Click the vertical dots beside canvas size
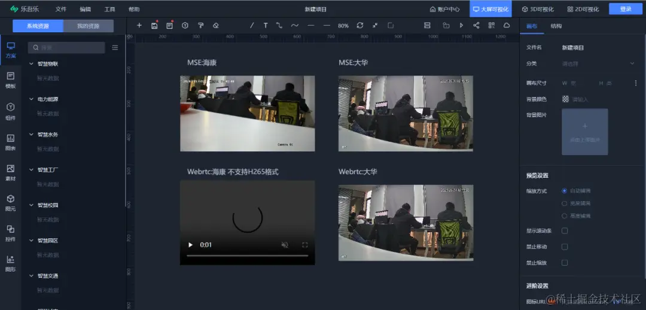Image resolution: width=646 pixels, height=310 pixels. pos(636,83)
